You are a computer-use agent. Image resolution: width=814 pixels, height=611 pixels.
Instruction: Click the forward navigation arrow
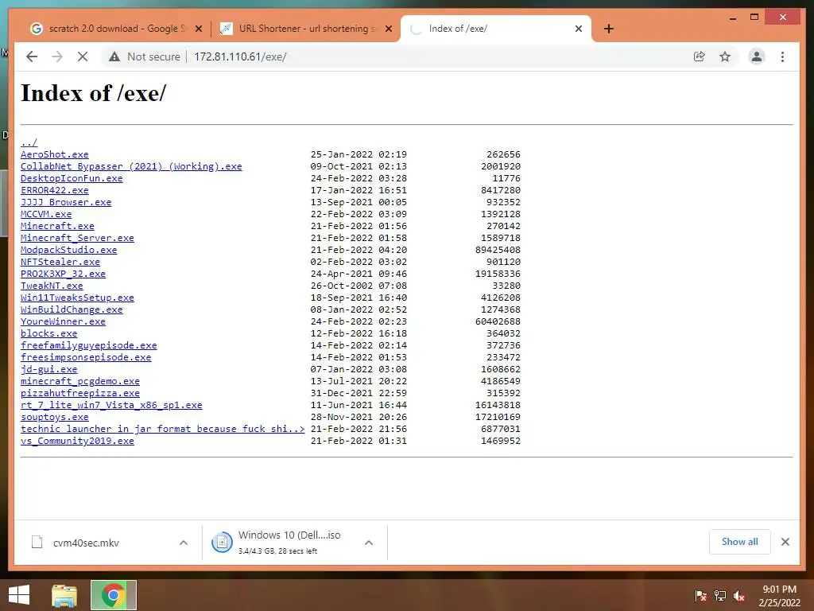coord(57,56)
